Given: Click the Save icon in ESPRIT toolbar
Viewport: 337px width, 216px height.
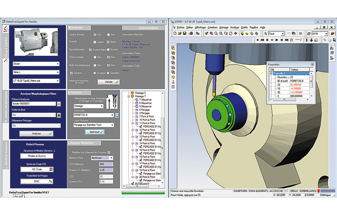Looking at the screenshot, I should [184, 34].
